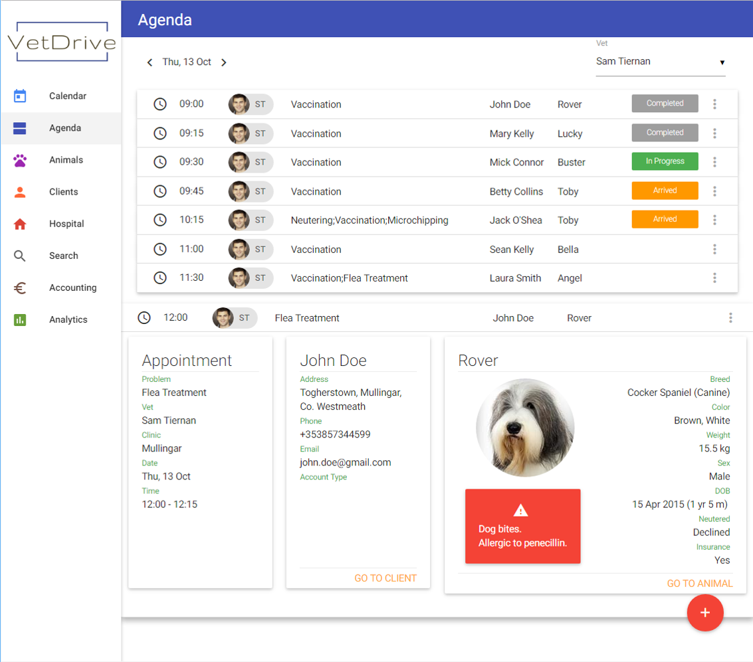The height and width of the screenshot is (662, 753).
Task: Open the options menu for Mick Connor row
Action: pos(714,162)
